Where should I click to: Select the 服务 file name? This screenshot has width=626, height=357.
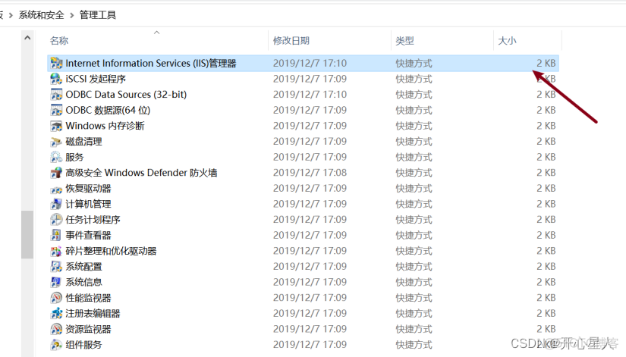click(x=74, y=157)
